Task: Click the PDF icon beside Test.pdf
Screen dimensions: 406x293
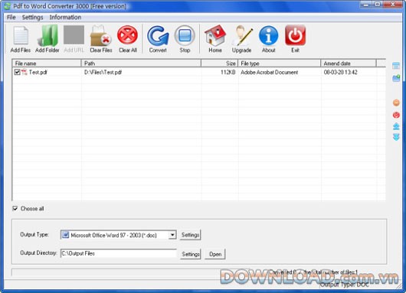Action: (25, 72)
